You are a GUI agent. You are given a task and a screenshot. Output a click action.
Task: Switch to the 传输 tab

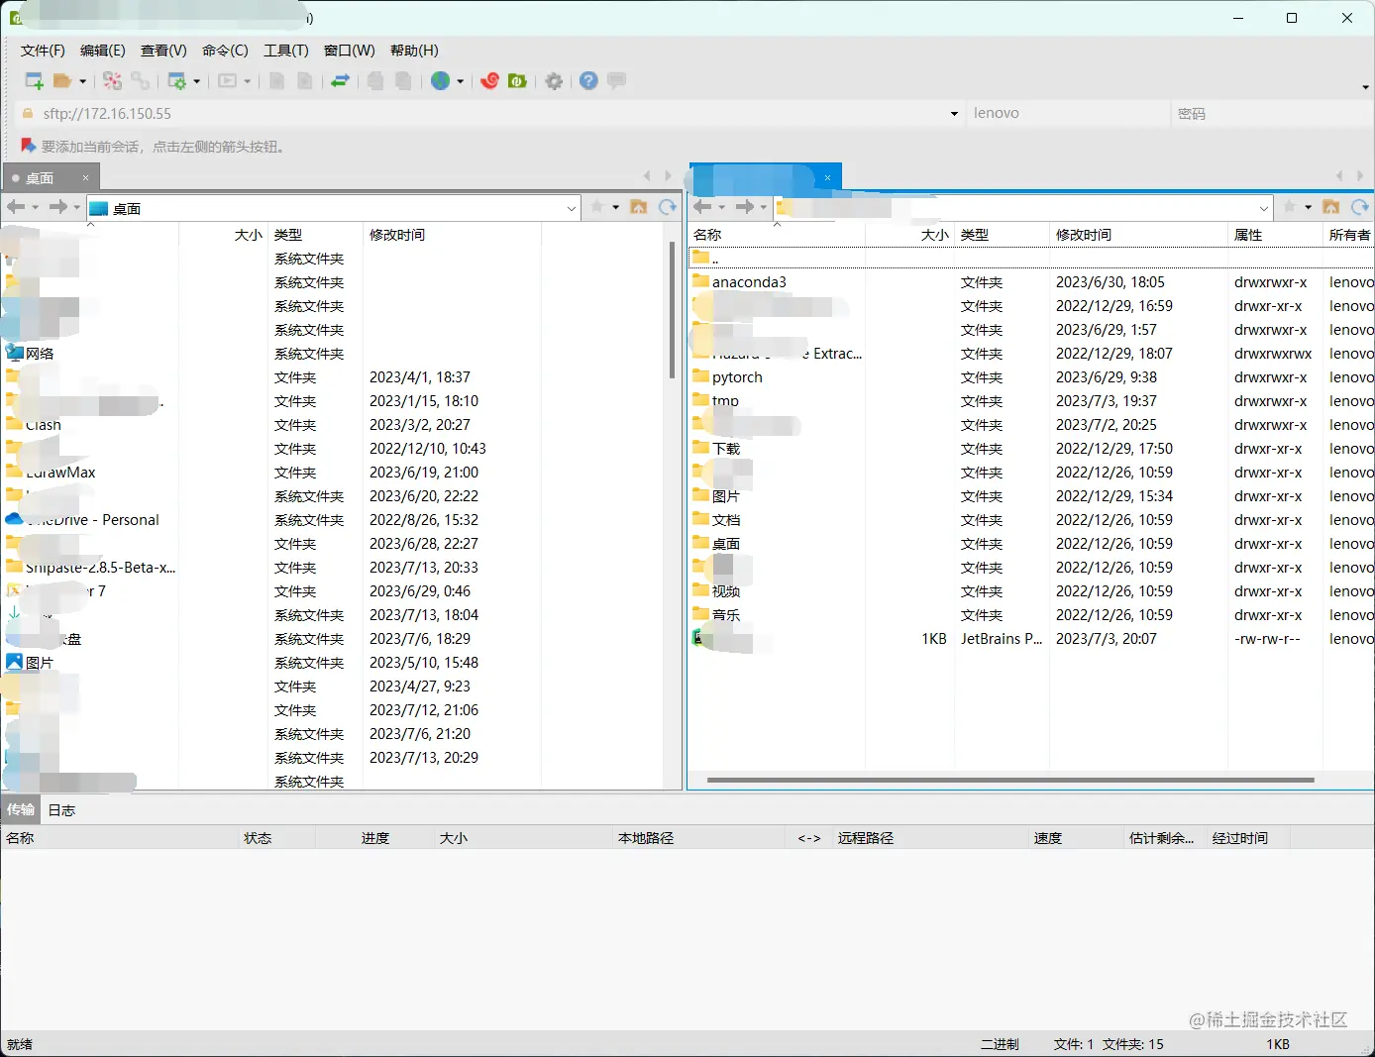point(21,809)
